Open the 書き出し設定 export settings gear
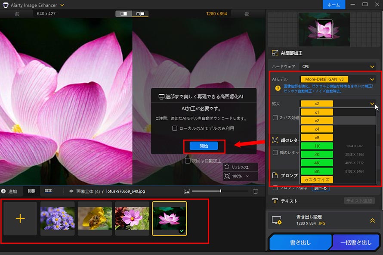This screenshot has height=255, width=383. point(278,220)
